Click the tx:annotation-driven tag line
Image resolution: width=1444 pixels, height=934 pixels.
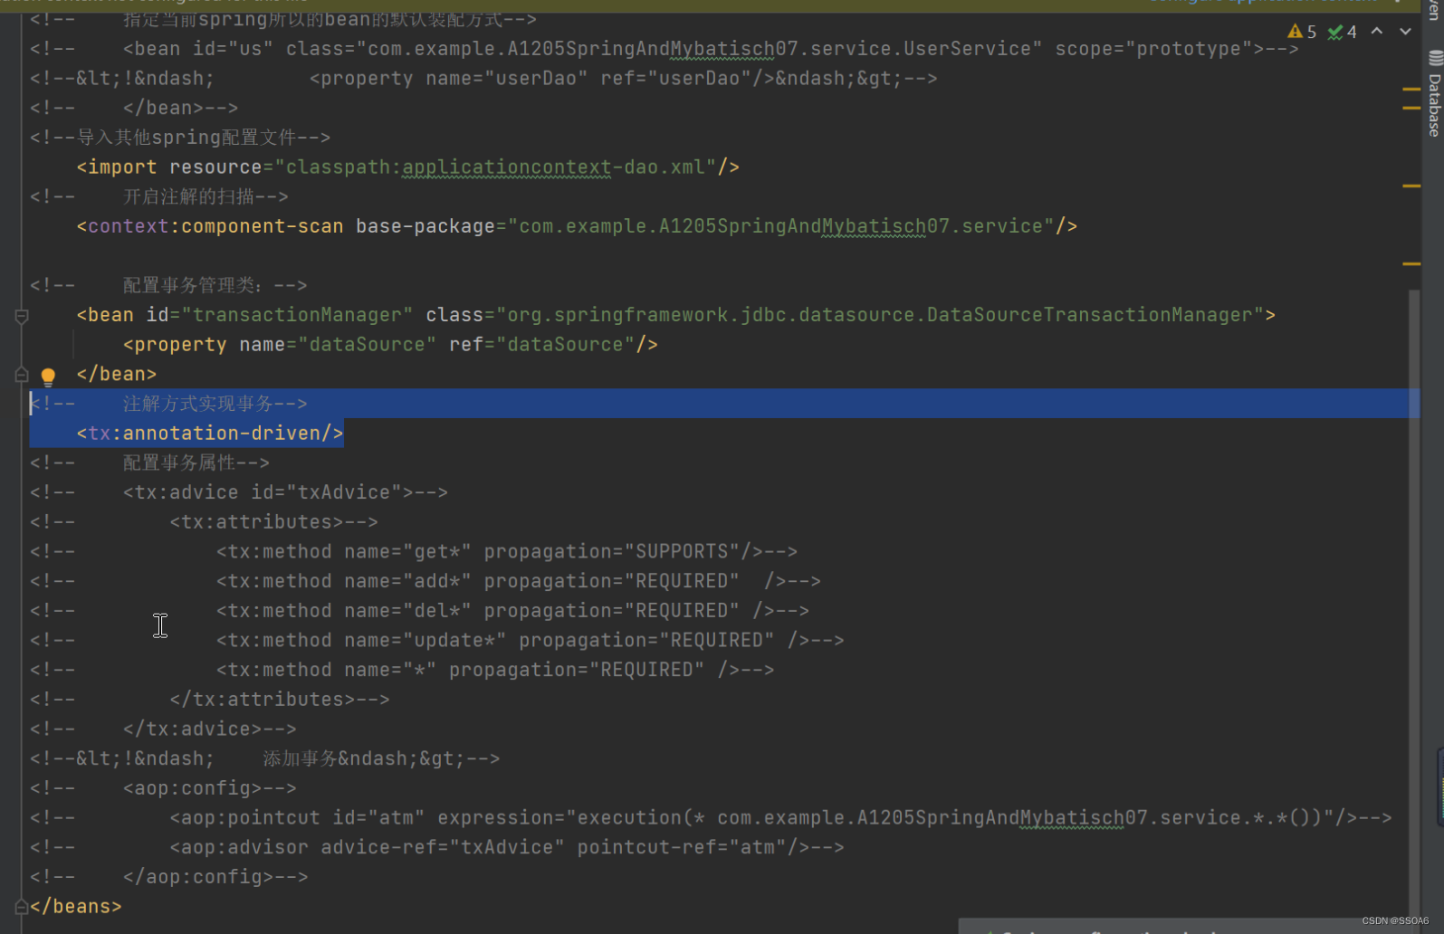pos(210,434)
